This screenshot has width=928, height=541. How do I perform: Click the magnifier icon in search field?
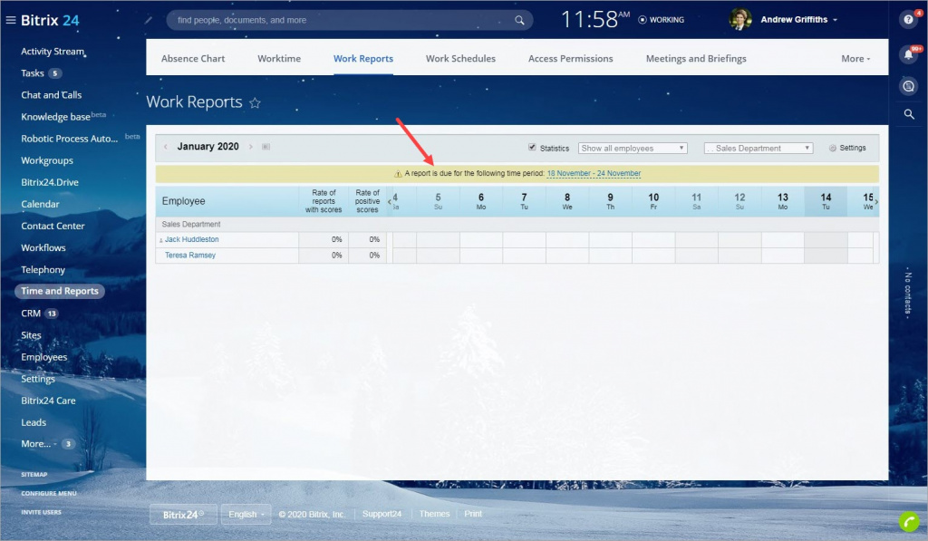(x=519, y=20)
